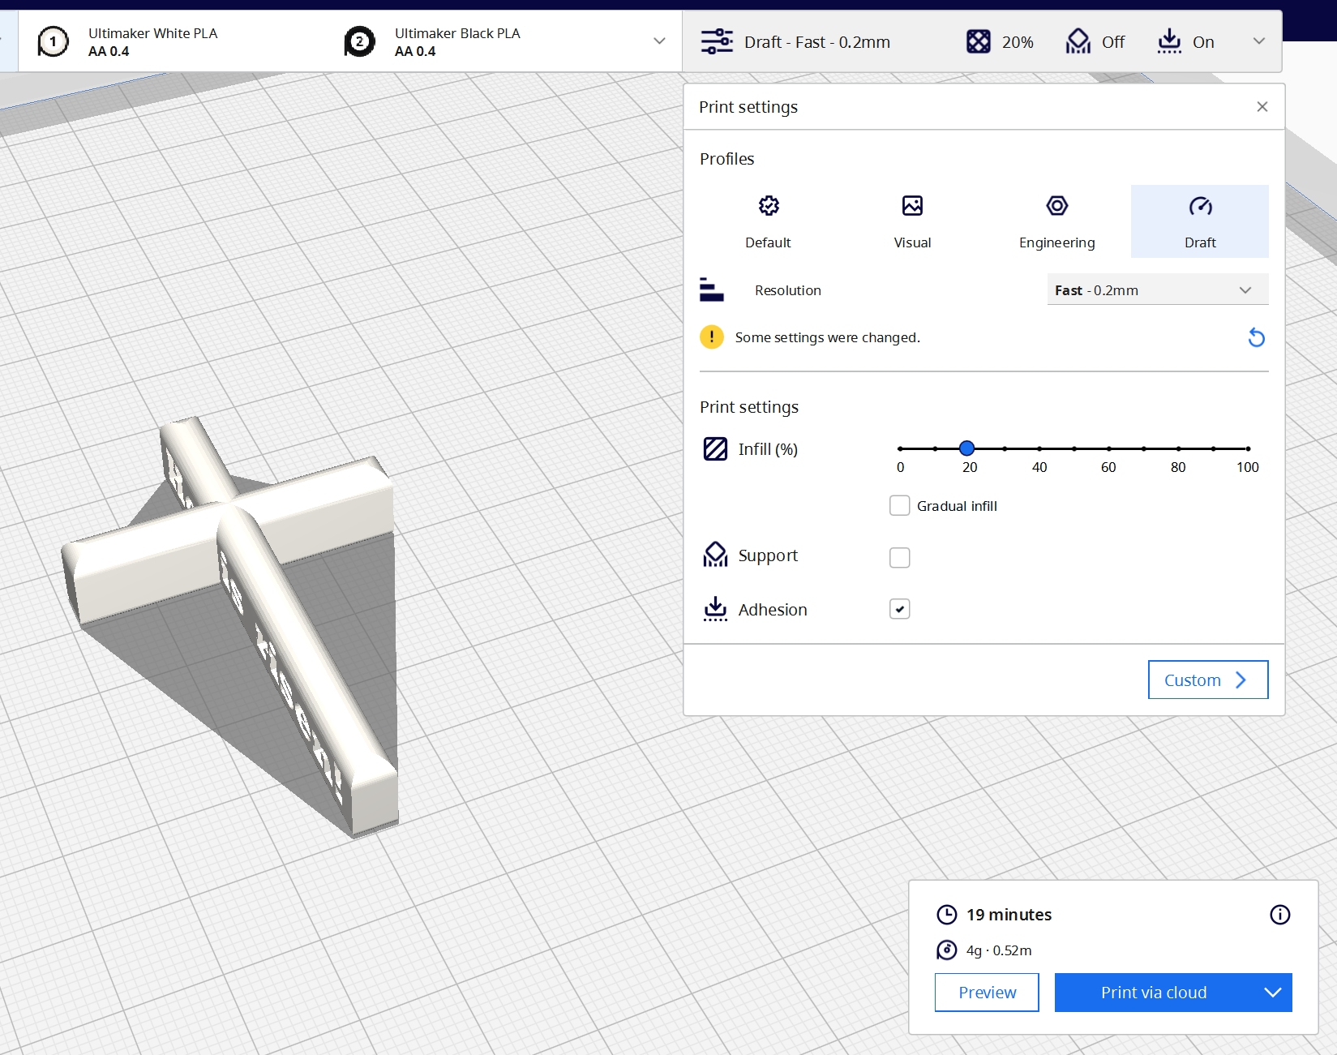Click the clock print time icon
1337x1055 pixels.
[x=946, y=915]
